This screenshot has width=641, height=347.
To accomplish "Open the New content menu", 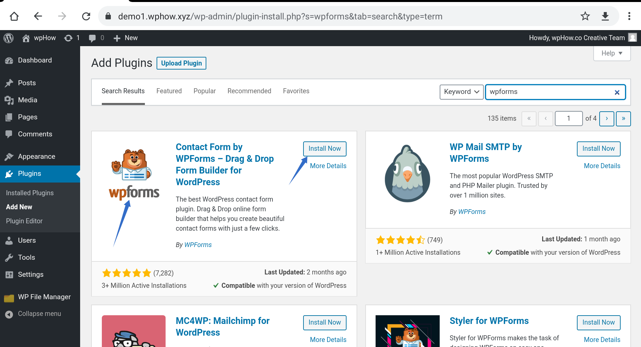I will coord(126,38).
